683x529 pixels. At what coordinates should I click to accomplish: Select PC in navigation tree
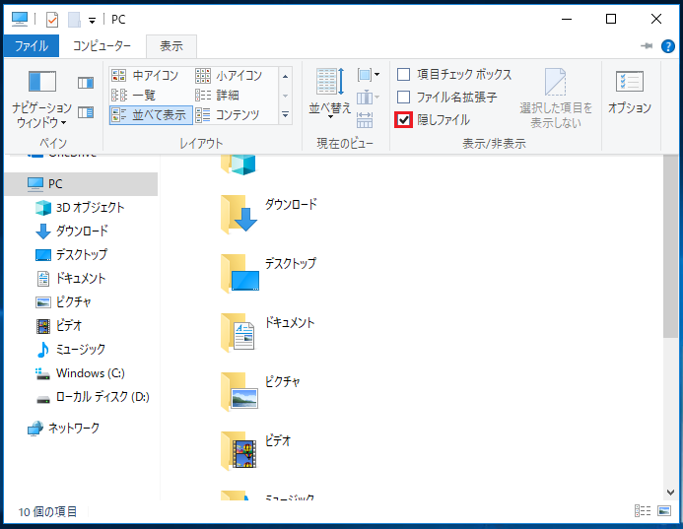coord(81,184)
